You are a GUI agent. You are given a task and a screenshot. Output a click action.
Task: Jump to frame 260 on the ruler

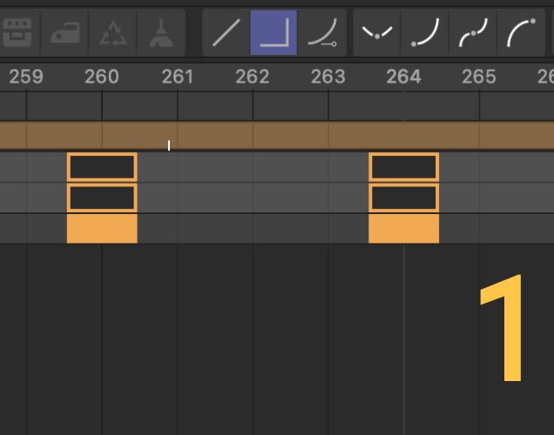click(102, 77)
